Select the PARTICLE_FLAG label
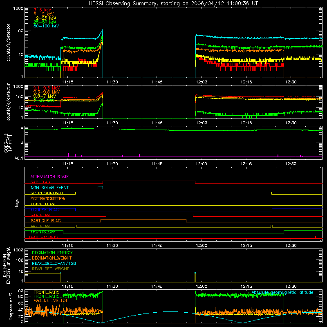Image resolution: width=327 pixels, height=327 pixels. 46,221
